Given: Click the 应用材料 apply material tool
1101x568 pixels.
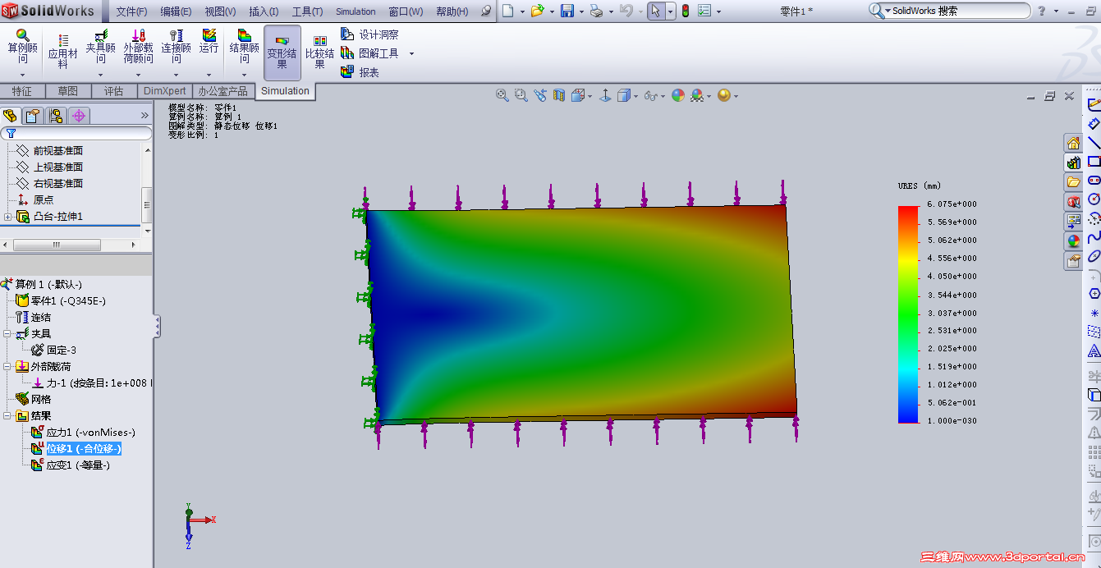Looking at the screenshot, I should [x=62, y=51].
